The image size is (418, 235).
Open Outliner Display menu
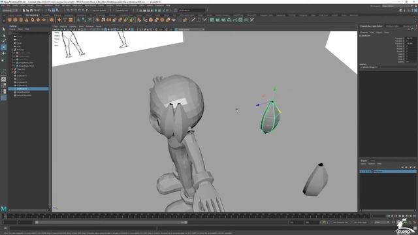[12, 29]
